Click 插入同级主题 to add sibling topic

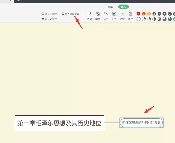click(70, 14)
